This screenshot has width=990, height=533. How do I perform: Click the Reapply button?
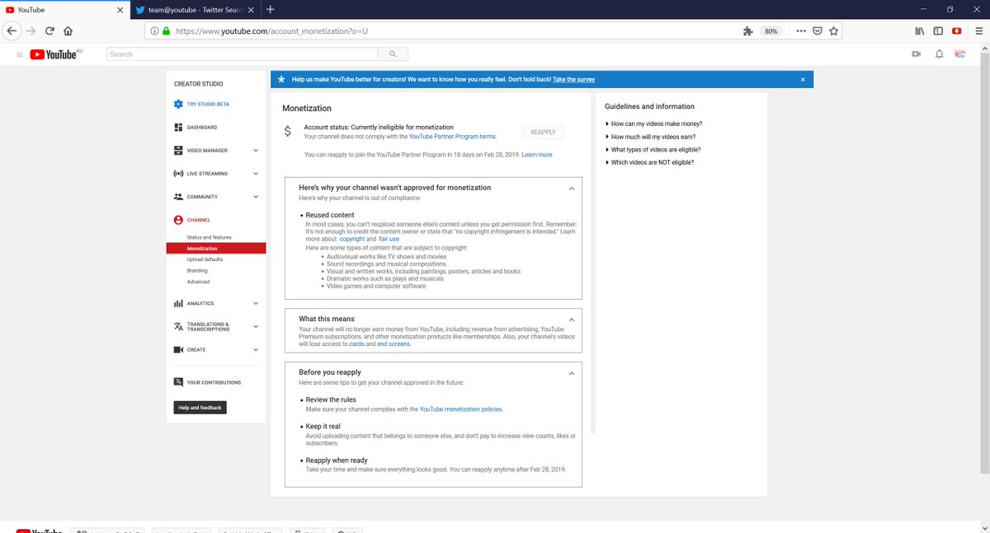(543, 132)
